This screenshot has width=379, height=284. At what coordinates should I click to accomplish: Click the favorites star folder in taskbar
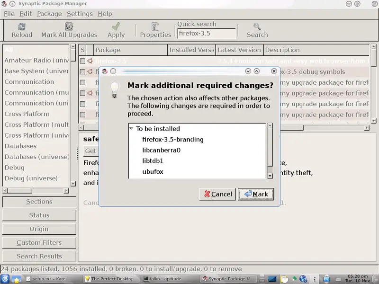pos(16,279)
